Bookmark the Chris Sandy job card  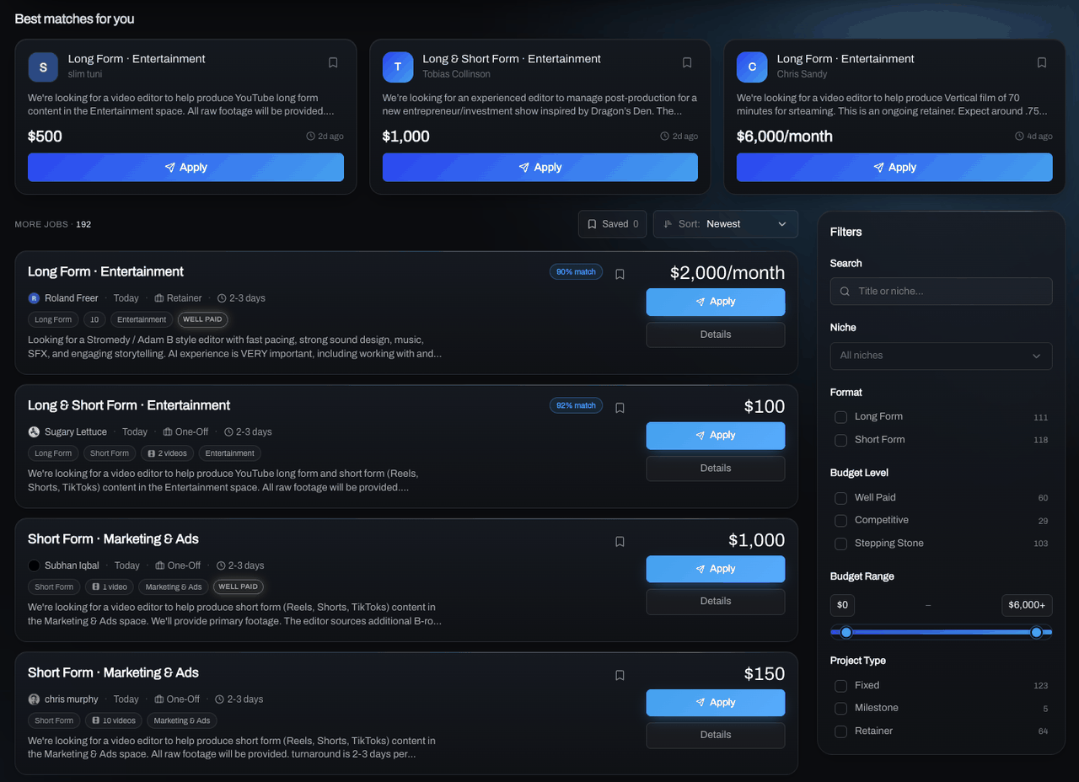(x=1042, y=63)
